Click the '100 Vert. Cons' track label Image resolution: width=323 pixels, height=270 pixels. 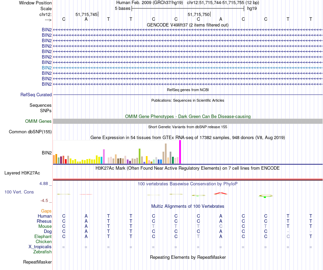[19, 192]
